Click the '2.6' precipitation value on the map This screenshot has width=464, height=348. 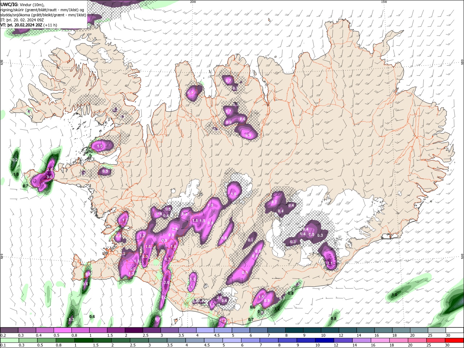50,170
